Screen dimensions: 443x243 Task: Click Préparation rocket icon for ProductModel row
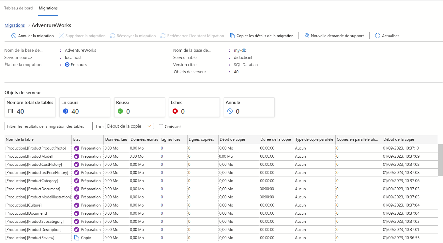77,156
